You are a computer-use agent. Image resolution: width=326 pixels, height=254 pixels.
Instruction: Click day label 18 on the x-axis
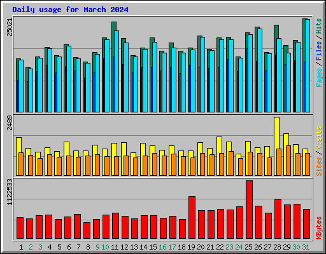pos(181,247)
